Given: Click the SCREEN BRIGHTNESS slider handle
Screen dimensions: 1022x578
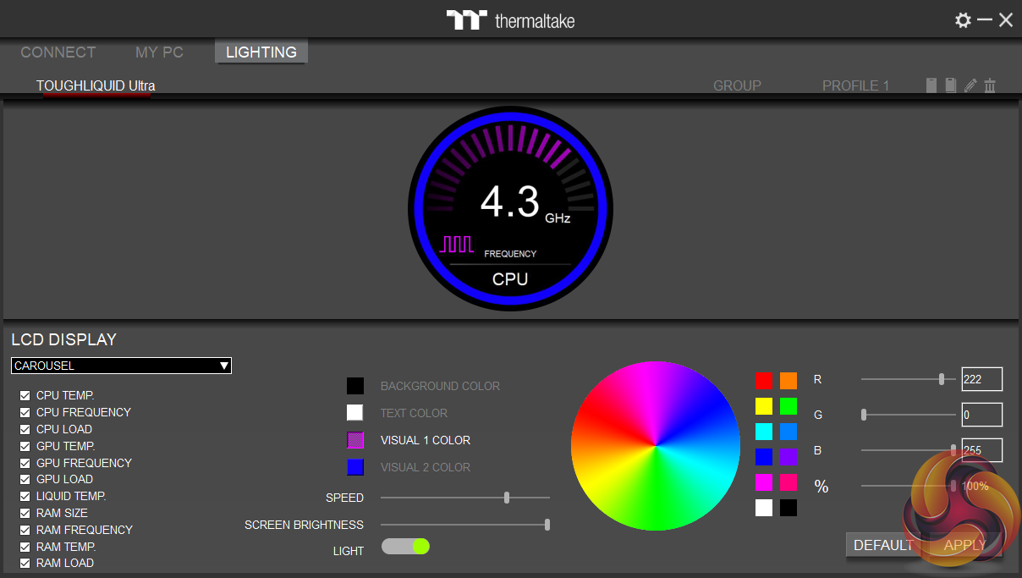Looking at the screenshot, I should click(x=547, y=525).
